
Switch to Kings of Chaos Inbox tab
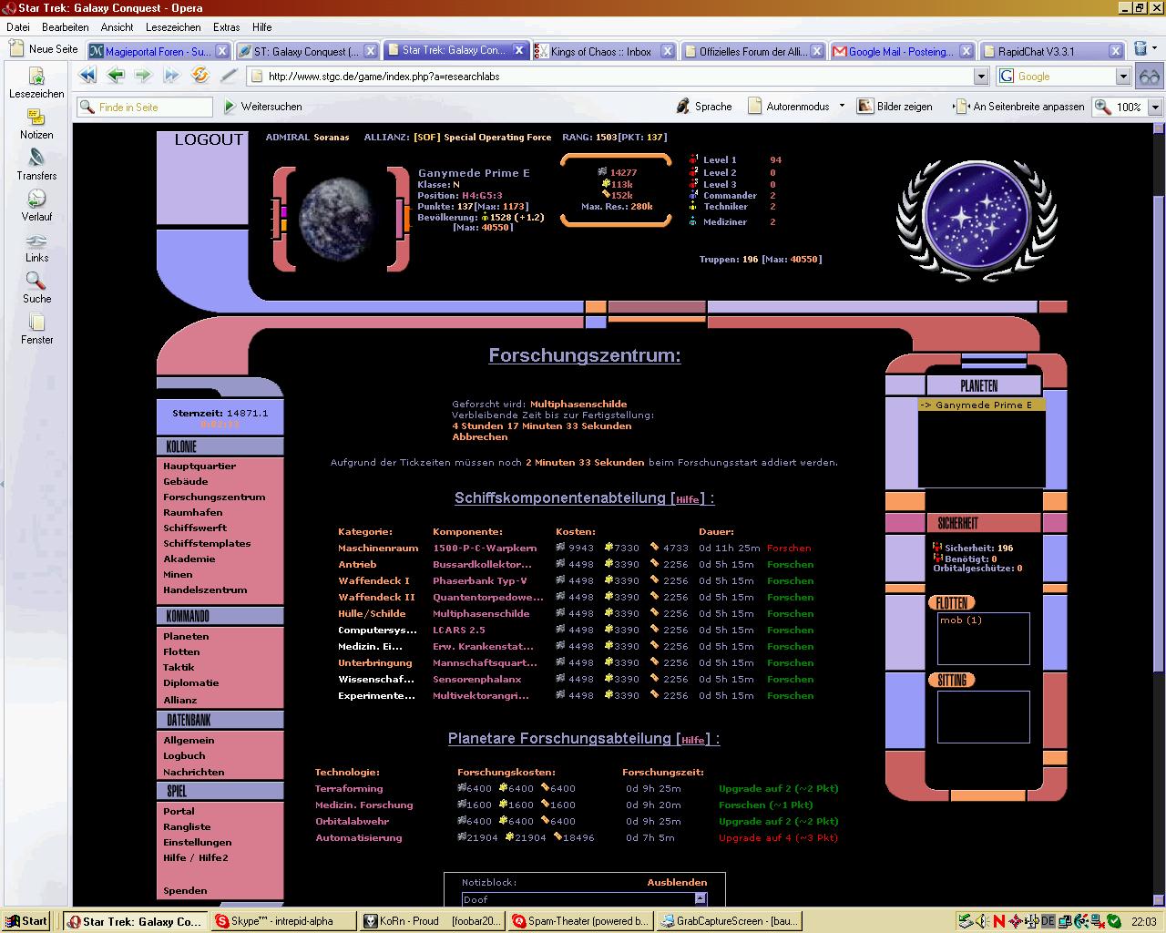coord(600,51)
